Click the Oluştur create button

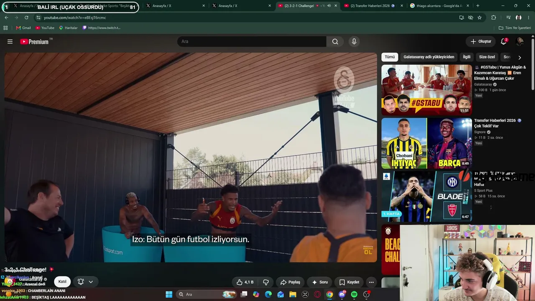click(x=481, y=41)
